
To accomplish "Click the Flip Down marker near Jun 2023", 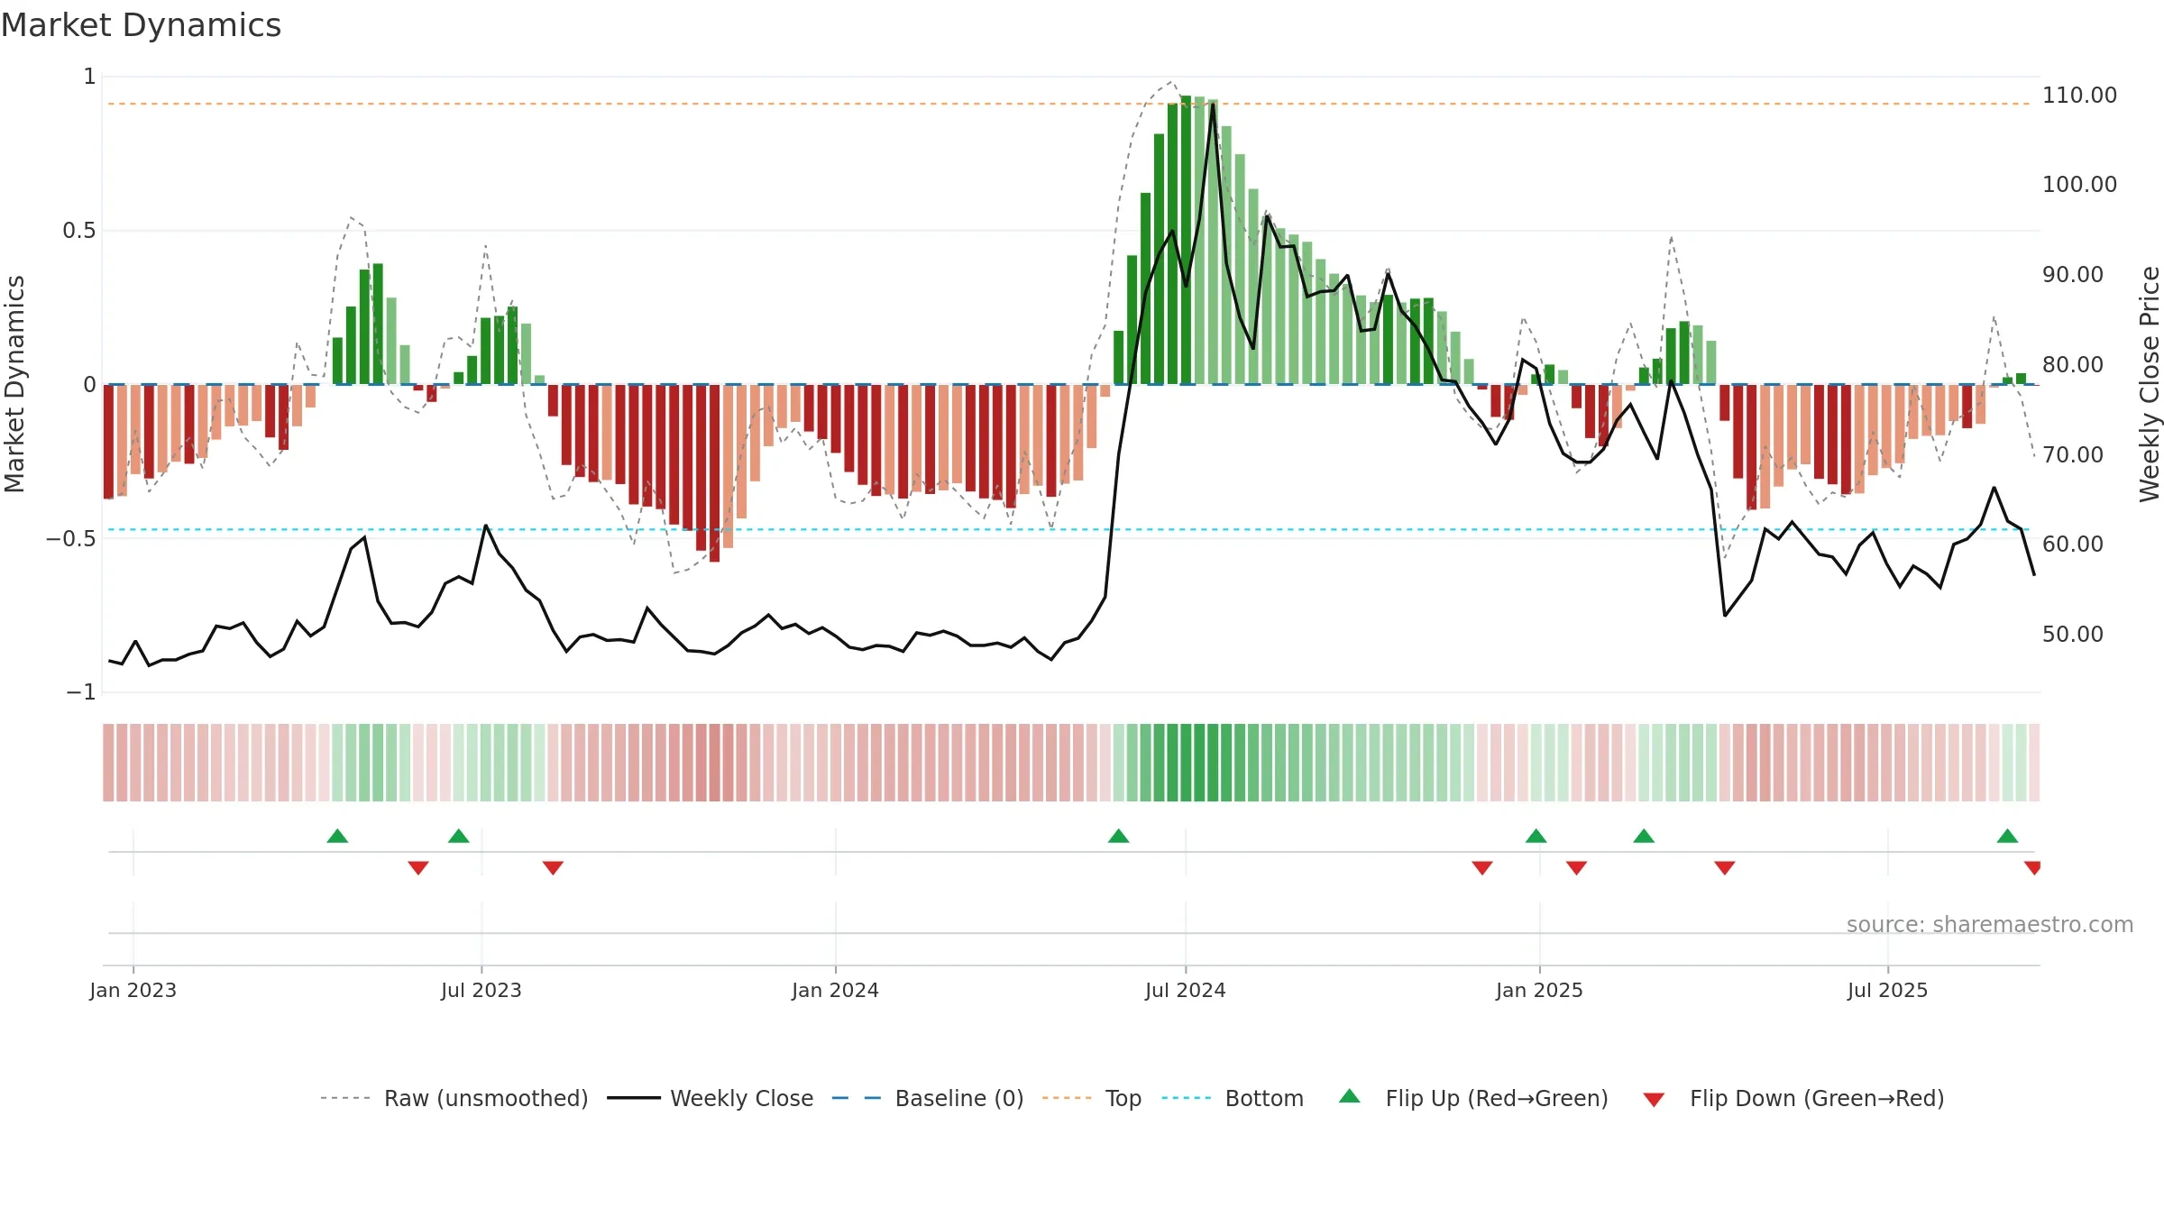I will (418, 867).
